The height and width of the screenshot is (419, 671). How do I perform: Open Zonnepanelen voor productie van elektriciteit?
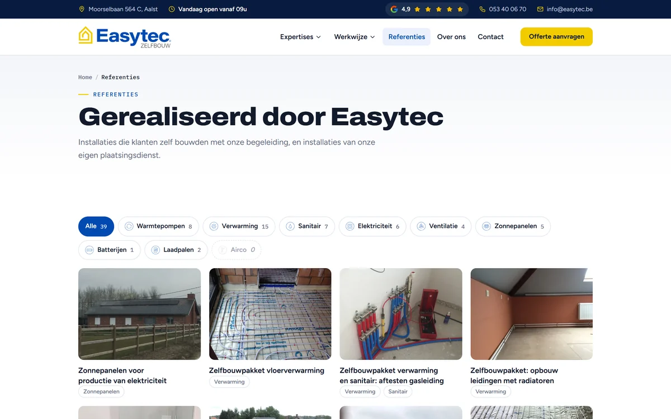(122, 375)
